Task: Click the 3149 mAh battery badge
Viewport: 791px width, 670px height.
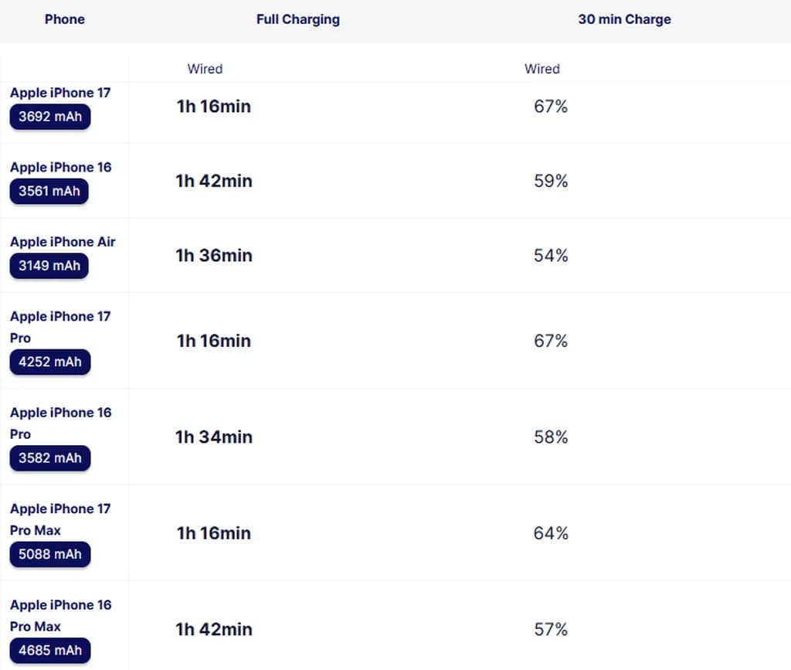Action: pyautogui.click(x=49, y=266)
